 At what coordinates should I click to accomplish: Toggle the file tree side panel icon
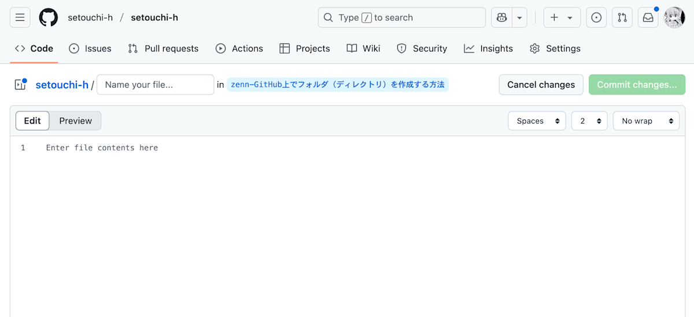[x=20, y=85]
